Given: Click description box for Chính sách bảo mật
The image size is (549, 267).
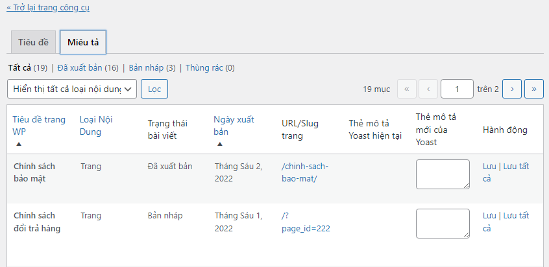Looking at the screenshot, I should [443, 174].
